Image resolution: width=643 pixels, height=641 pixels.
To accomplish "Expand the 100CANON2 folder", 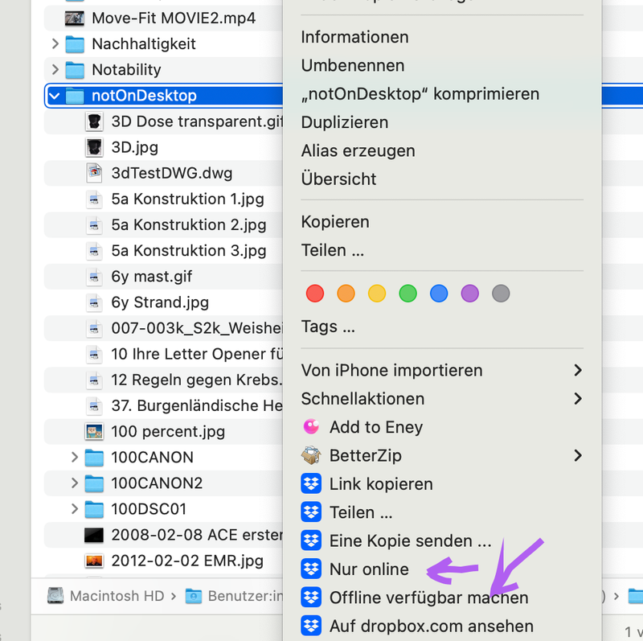I will coord(75,483).
